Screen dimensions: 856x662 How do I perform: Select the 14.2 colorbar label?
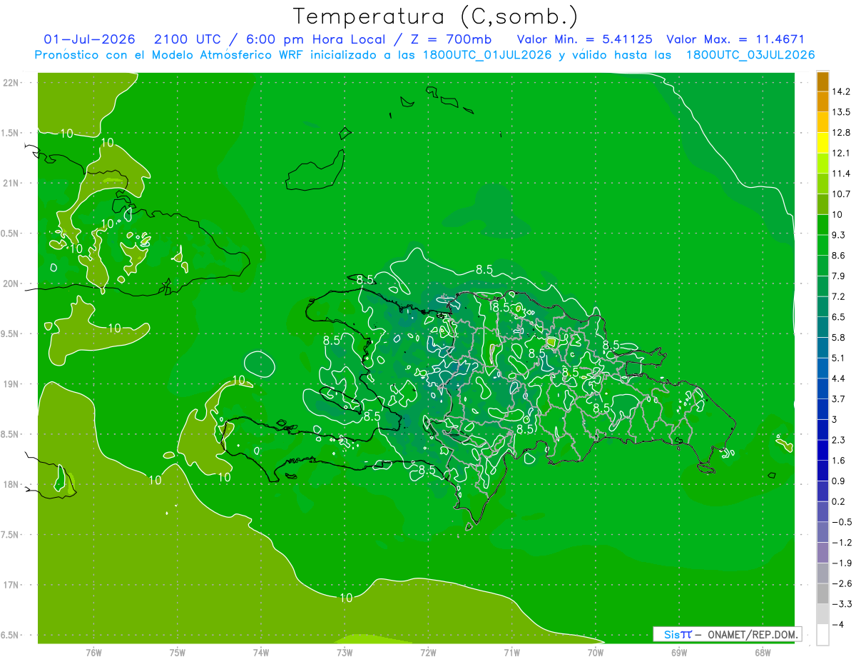pyautogui.click(x=840, y=91)
